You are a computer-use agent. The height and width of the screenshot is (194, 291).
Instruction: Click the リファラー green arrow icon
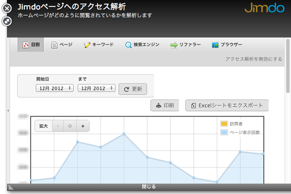click(174, 45)
